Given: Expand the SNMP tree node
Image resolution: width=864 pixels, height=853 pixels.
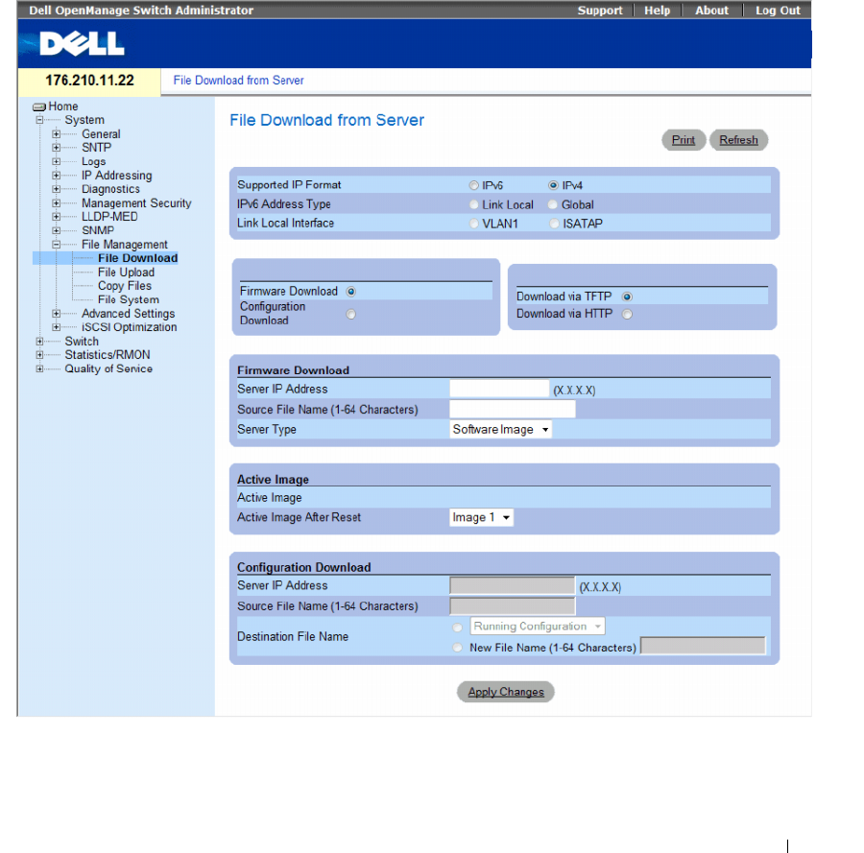Looking at the screenshot, I should 57,230.
